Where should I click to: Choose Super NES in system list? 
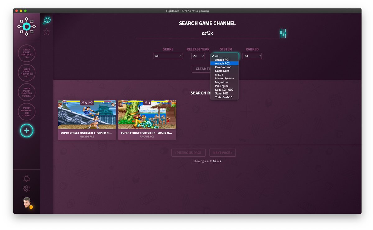click(222, 93)
